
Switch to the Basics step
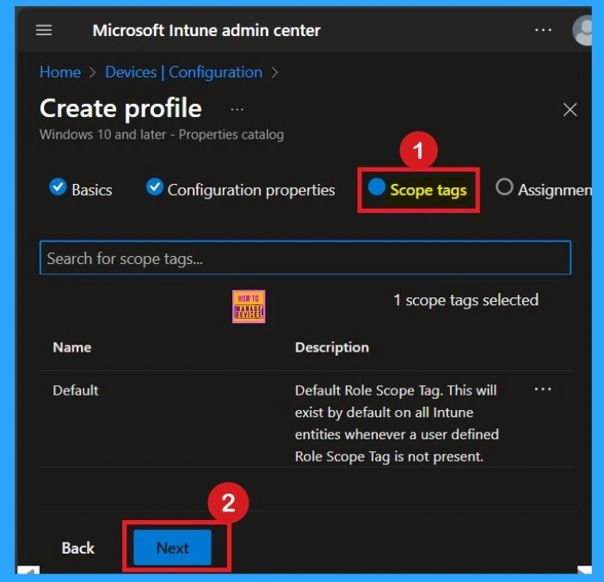(x=81, y=188)
